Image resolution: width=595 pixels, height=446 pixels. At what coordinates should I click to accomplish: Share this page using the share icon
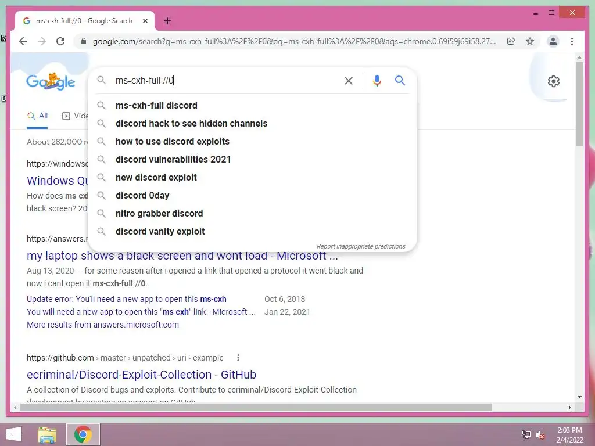tap(511, 41)
